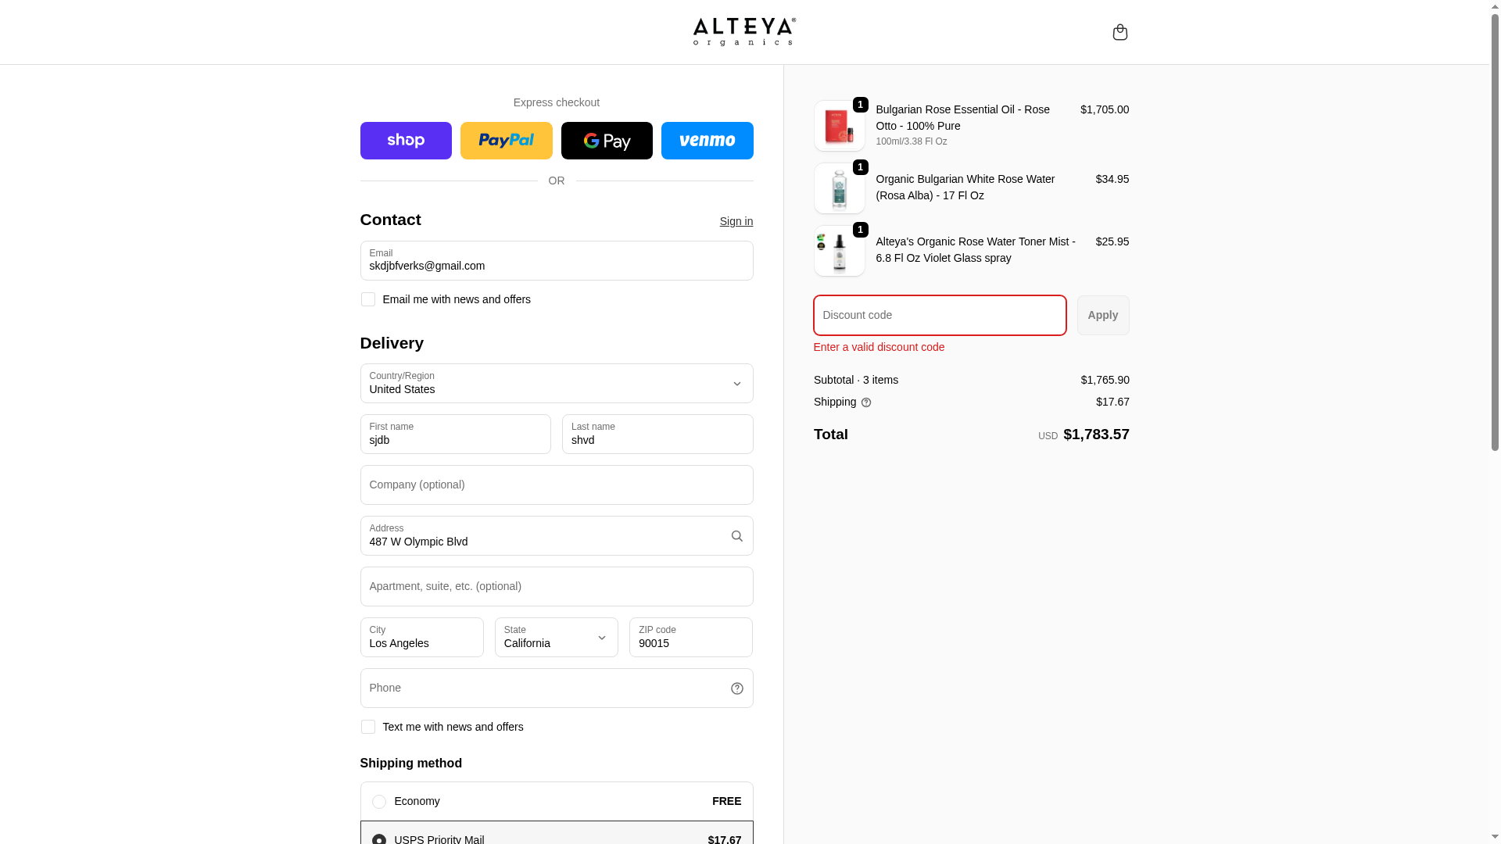This screenshot has height=844, width=1501.
Task: Pay with Shop Pay express button
Action: tap(406, 141)
